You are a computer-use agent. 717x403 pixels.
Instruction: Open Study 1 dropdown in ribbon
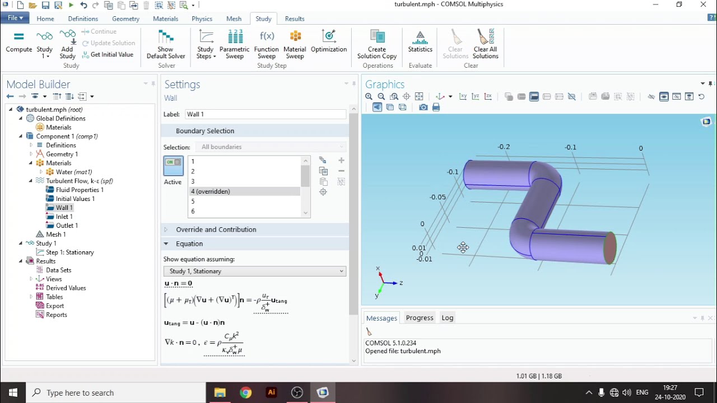[x=44, y=44]
